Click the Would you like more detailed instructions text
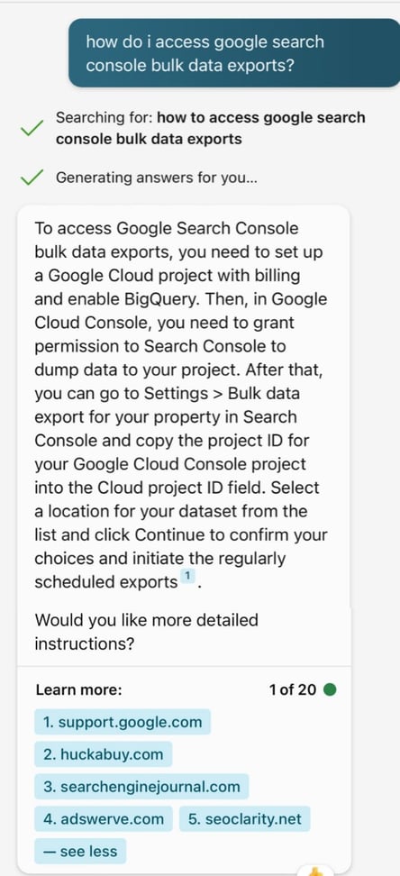 (146, 632)
